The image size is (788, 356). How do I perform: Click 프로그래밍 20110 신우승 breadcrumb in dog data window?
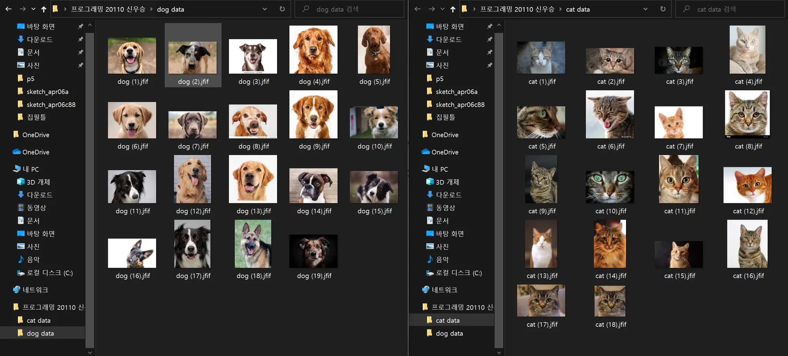(x=108, y=9)
